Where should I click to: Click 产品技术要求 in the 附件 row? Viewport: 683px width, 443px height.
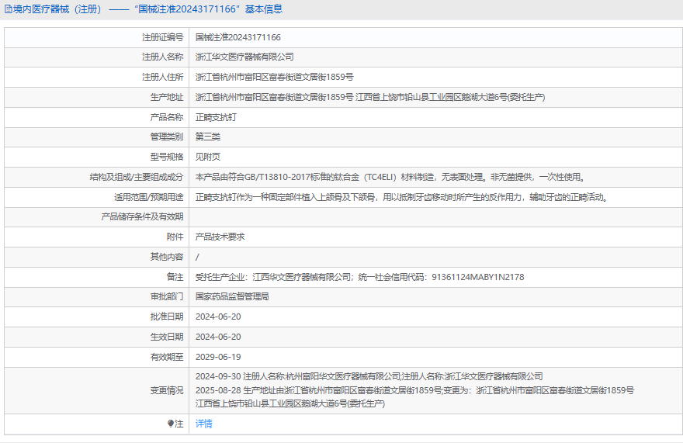[x=220, y=237]
